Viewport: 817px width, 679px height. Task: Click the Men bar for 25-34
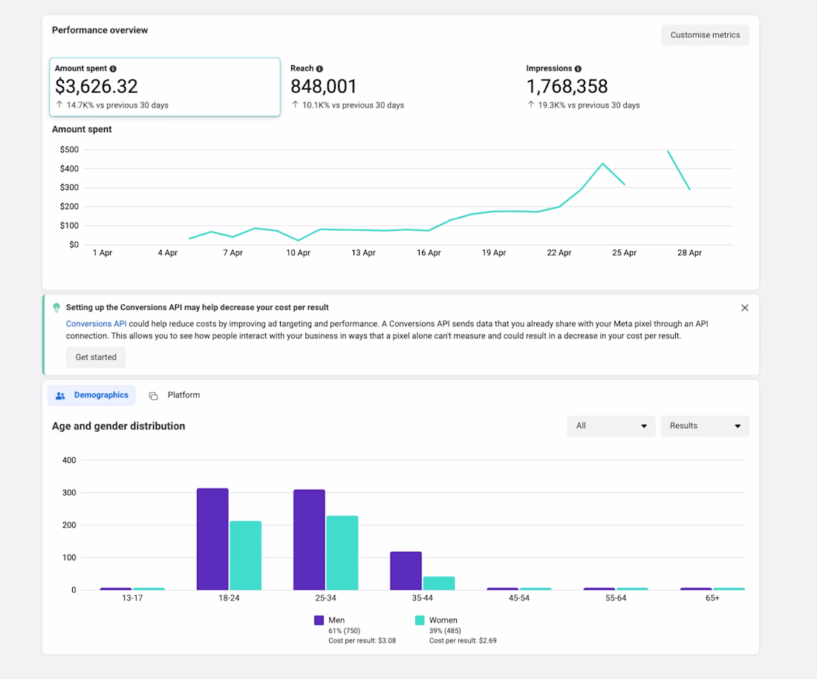(309, 540)
